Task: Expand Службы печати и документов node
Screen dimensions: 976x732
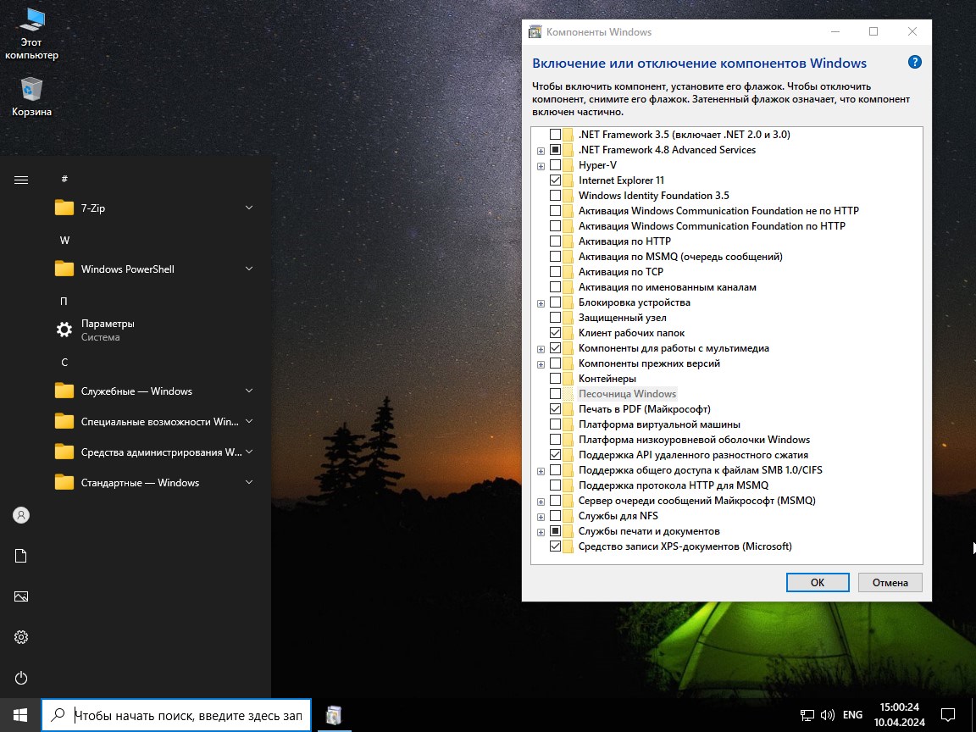Action: coord(541,532)
